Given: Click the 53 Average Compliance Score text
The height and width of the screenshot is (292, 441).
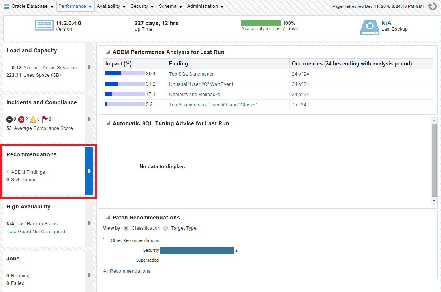Looking at the screenshot, I should click(x=39, y=128).
